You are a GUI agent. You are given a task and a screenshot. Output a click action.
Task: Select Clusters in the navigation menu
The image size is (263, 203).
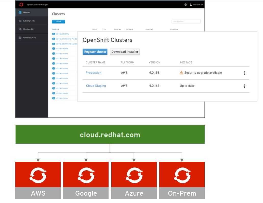pyautogui.click(x=27, y=12)
